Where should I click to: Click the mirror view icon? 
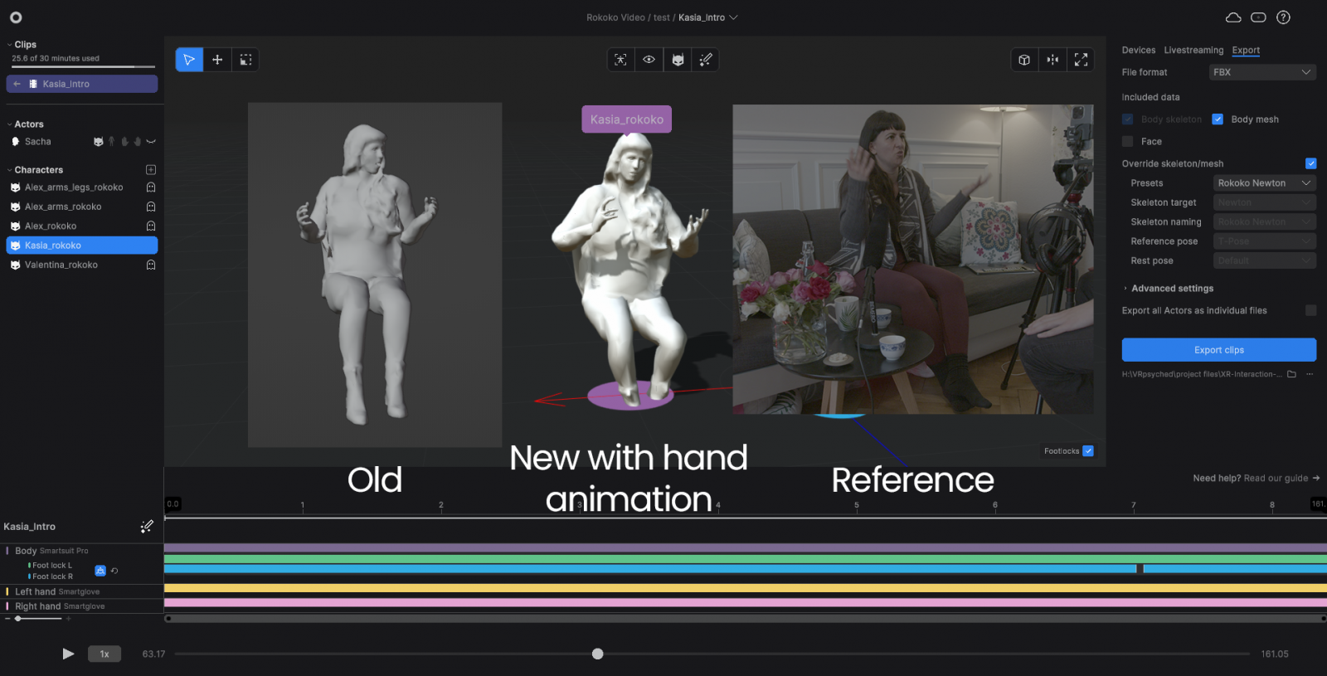point(1052,60)
